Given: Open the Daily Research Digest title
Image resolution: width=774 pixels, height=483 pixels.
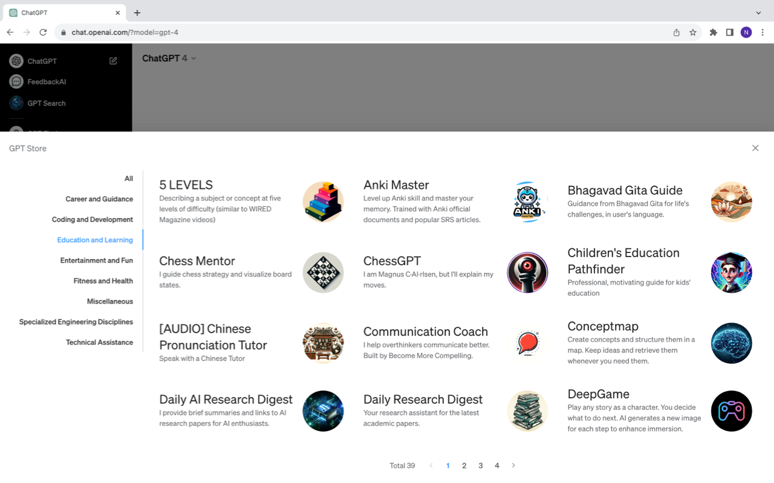Looking at the screenshot, I should pyautogui.click(x=423, y=400).
